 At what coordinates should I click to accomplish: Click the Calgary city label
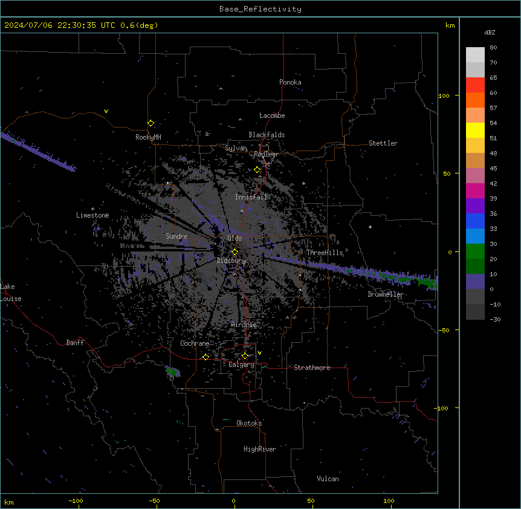pyautogui.click(x=242, y=365)
